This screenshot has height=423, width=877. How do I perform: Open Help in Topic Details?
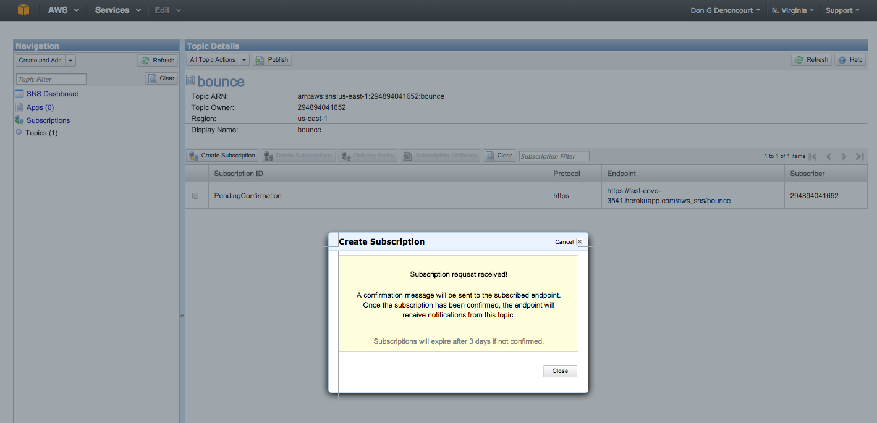(x=850, y=60)
